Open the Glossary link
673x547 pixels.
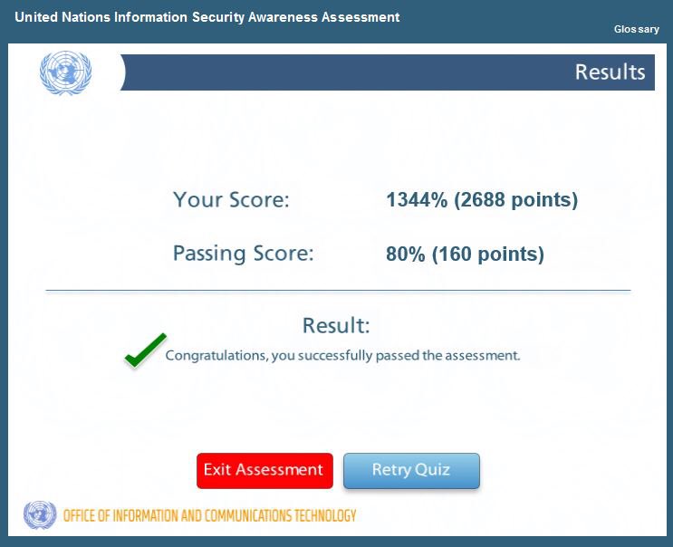(x=636, y=29)
